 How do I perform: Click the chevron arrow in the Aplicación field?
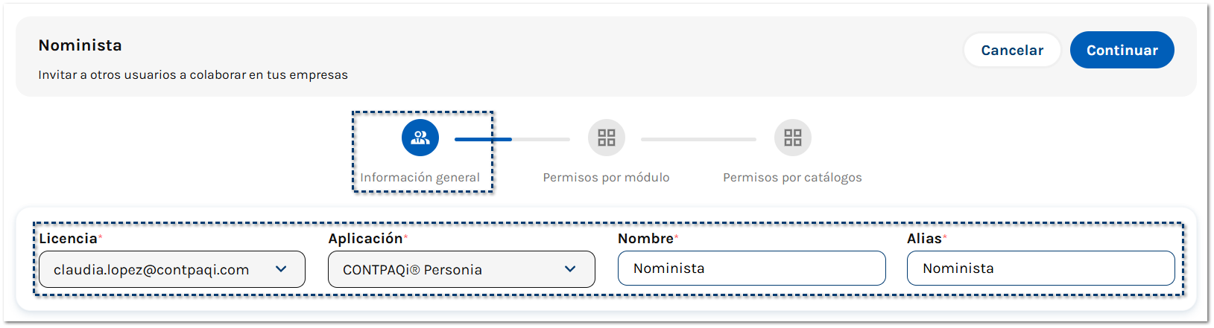coord(570,269)
